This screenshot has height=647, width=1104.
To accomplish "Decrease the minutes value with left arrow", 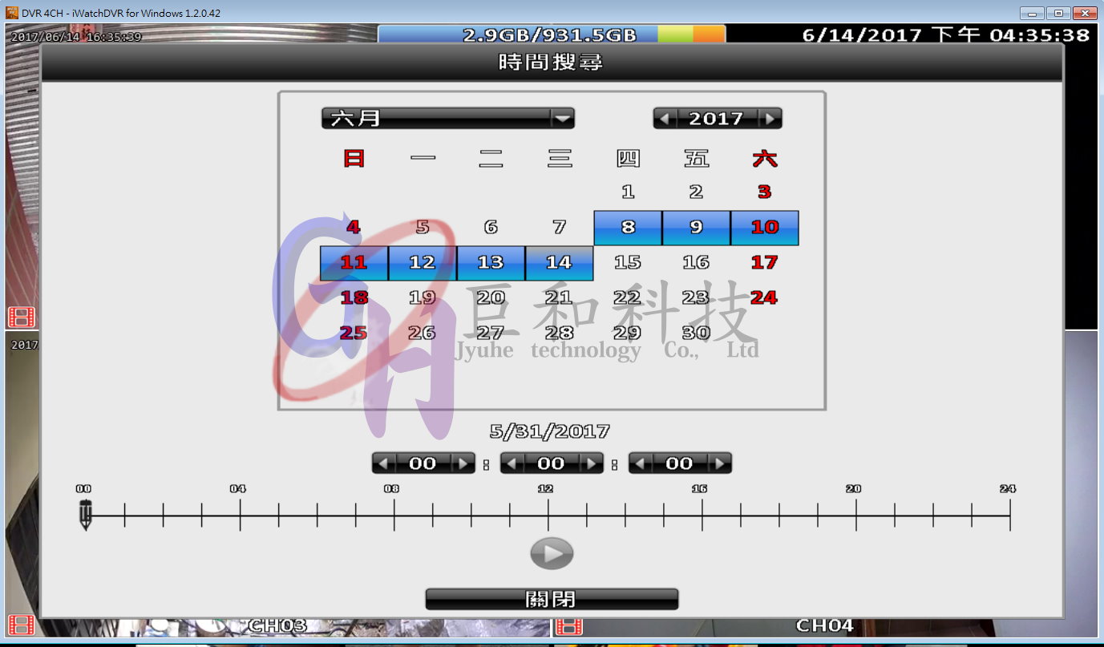I will tap(512, 463).
